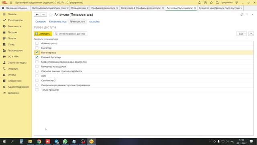Open Покупки section in sidebar
Image resolution: width=257 pixels, height=145 pixels.
12,38
